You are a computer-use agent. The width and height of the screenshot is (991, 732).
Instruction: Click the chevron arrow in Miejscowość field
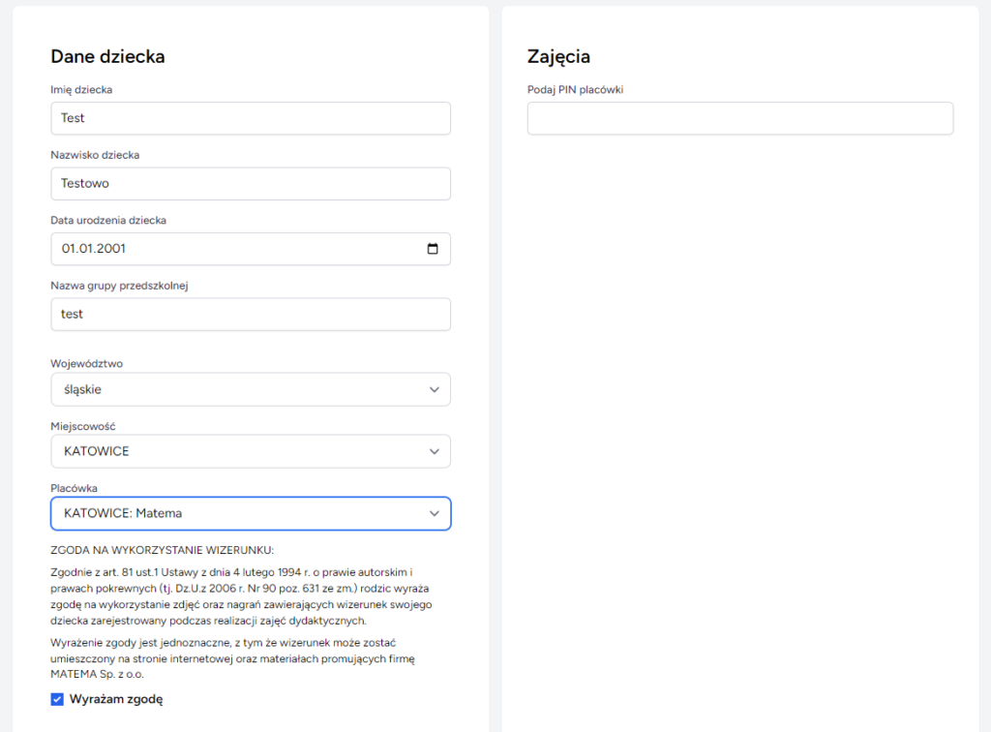pos(434,452)
